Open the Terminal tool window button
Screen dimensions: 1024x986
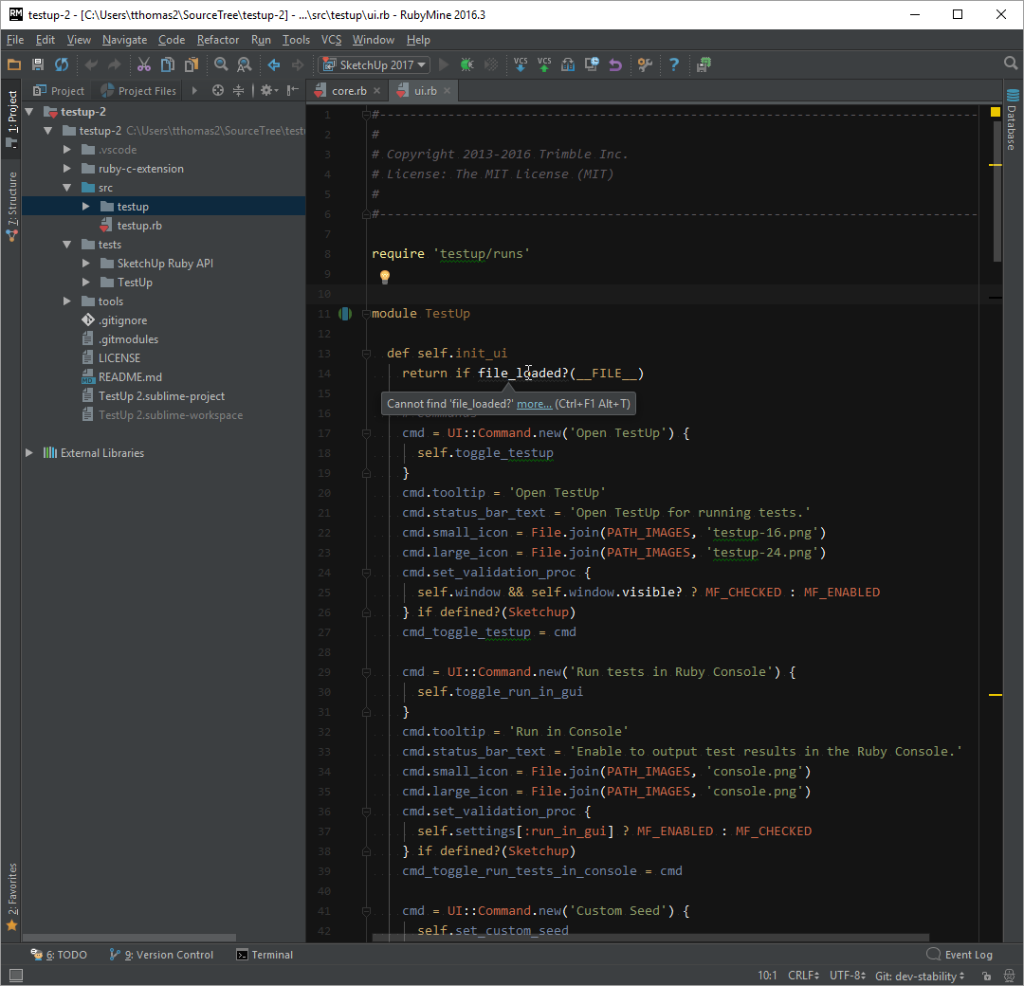pyautogui.click(x=265, y=955)
